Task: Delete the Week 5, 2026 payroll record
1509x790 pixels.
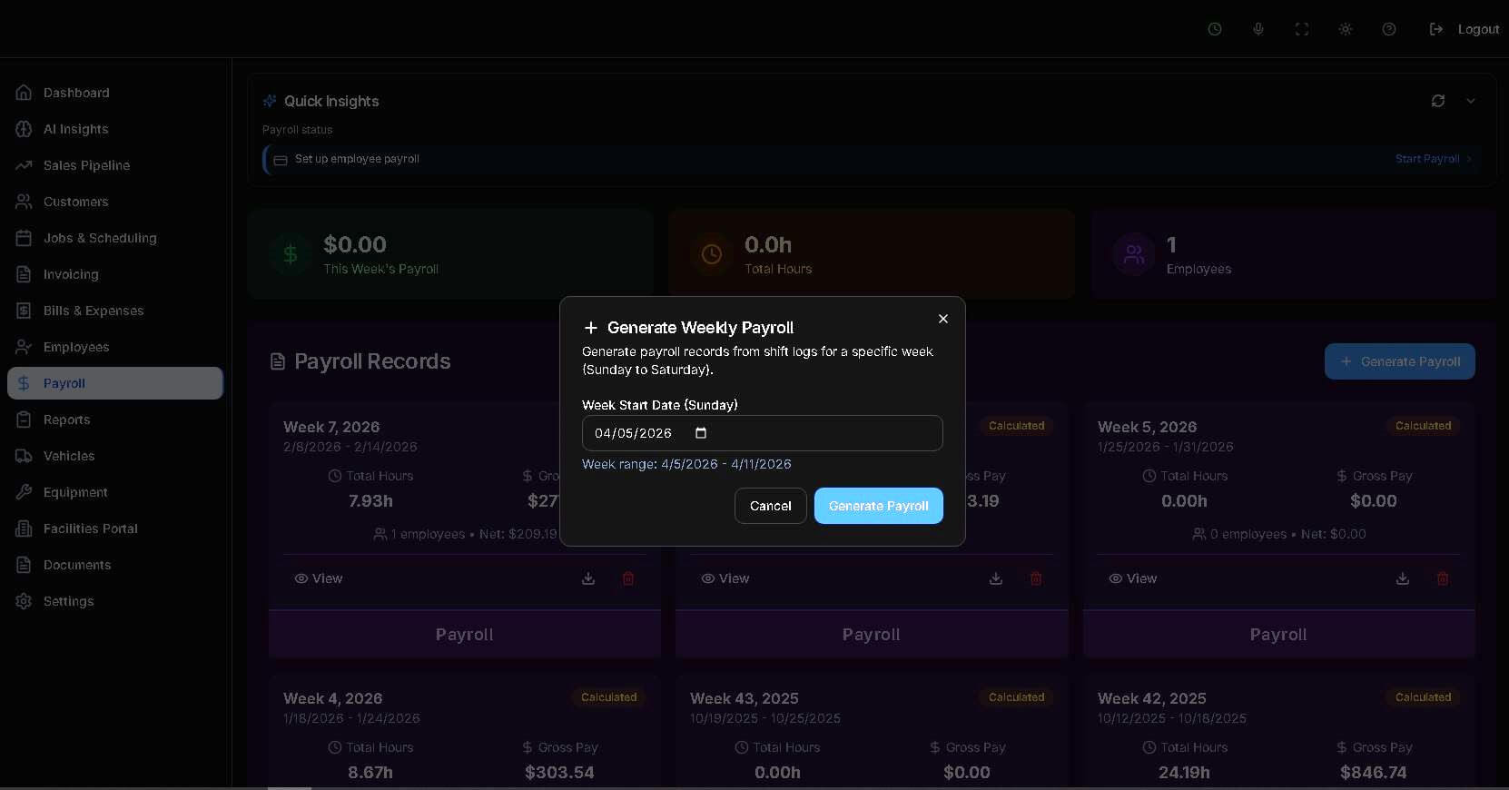Action: 1443,578
